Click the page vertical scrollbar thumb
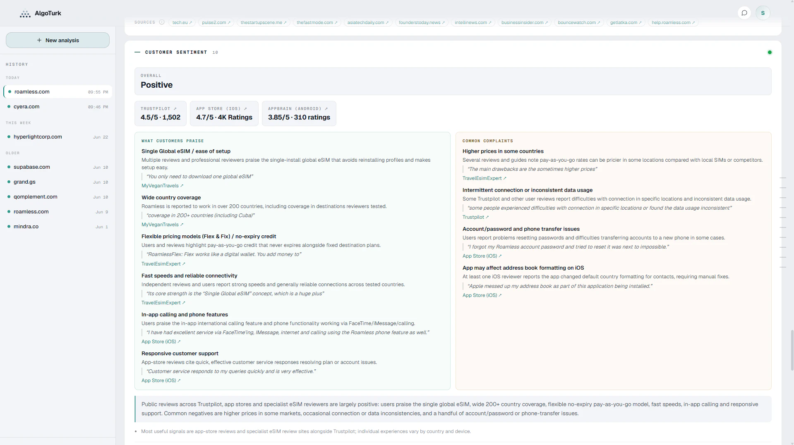The height and width of the screenshot is (445, 794). click(792, 350)
